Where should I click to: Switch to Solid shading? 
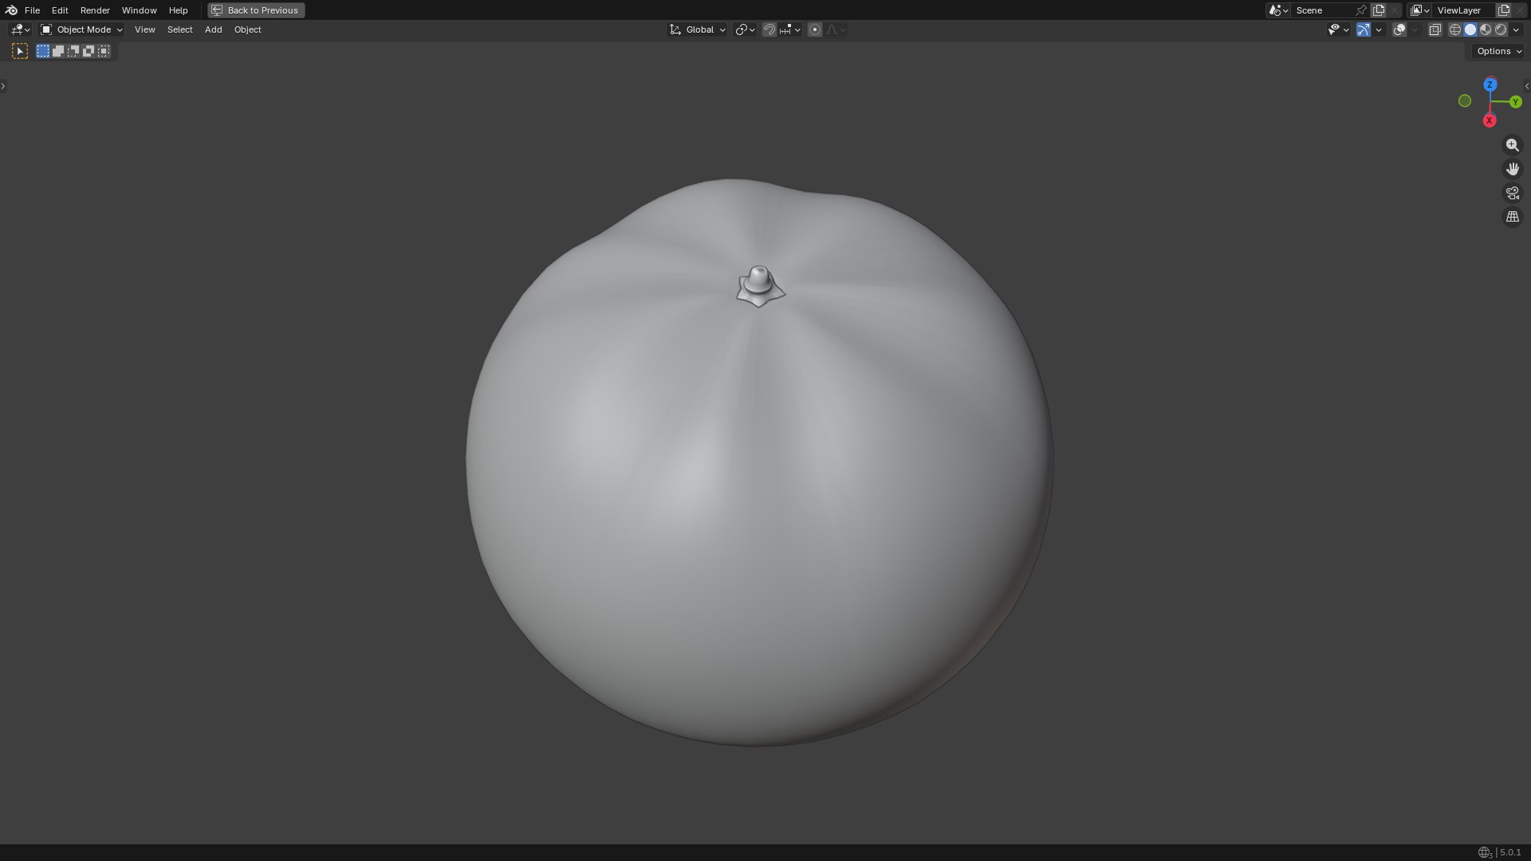click(x=1470, y=29)
